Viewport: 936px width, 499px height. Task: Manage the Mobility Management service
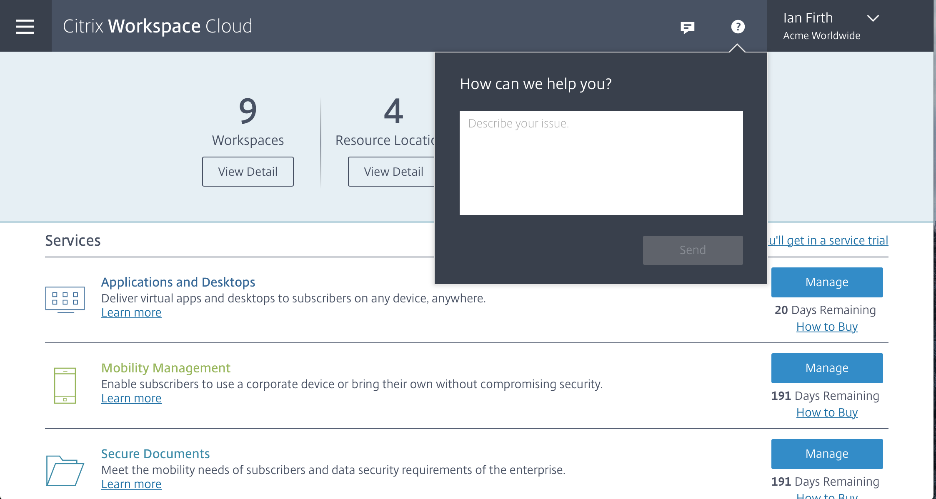[827, 368]
